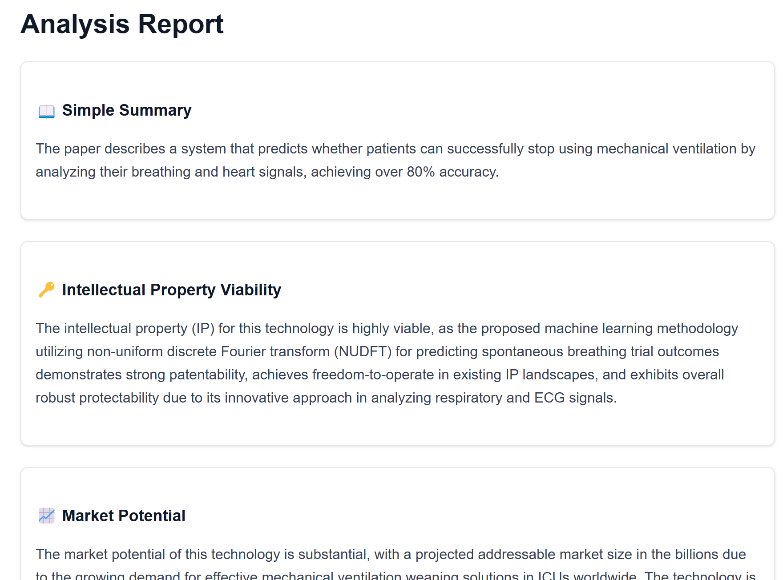783x580 pixels.
Task: Click the 'freedom-to-operate' phrase
Action: tap(373, 375)
